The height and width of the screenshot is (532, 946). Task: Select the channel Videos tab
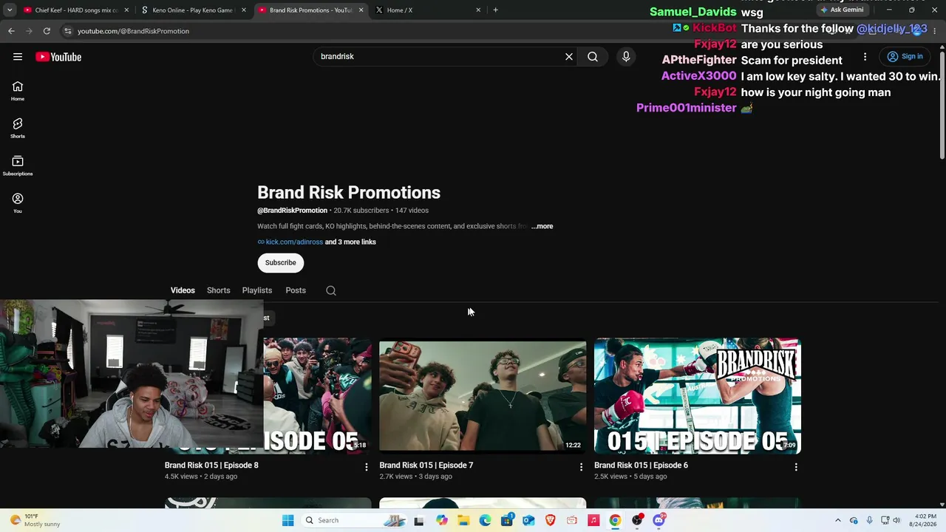pos(183,290)
